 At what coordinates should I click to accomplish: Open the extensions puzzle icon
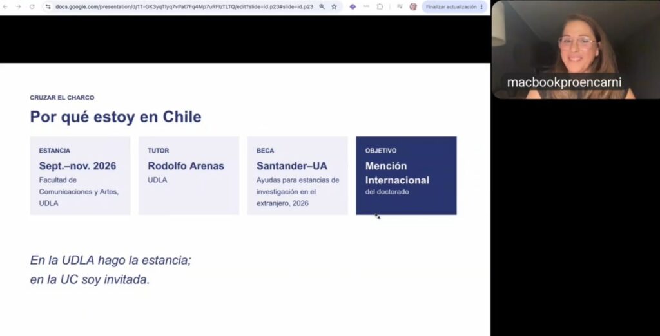(380, 6)
